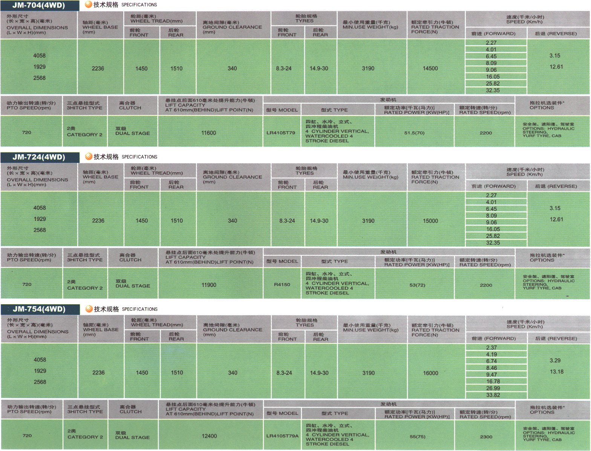Click rated speed 2200 in JM-704 table
The image size is (591, 451).
[486, 133]
